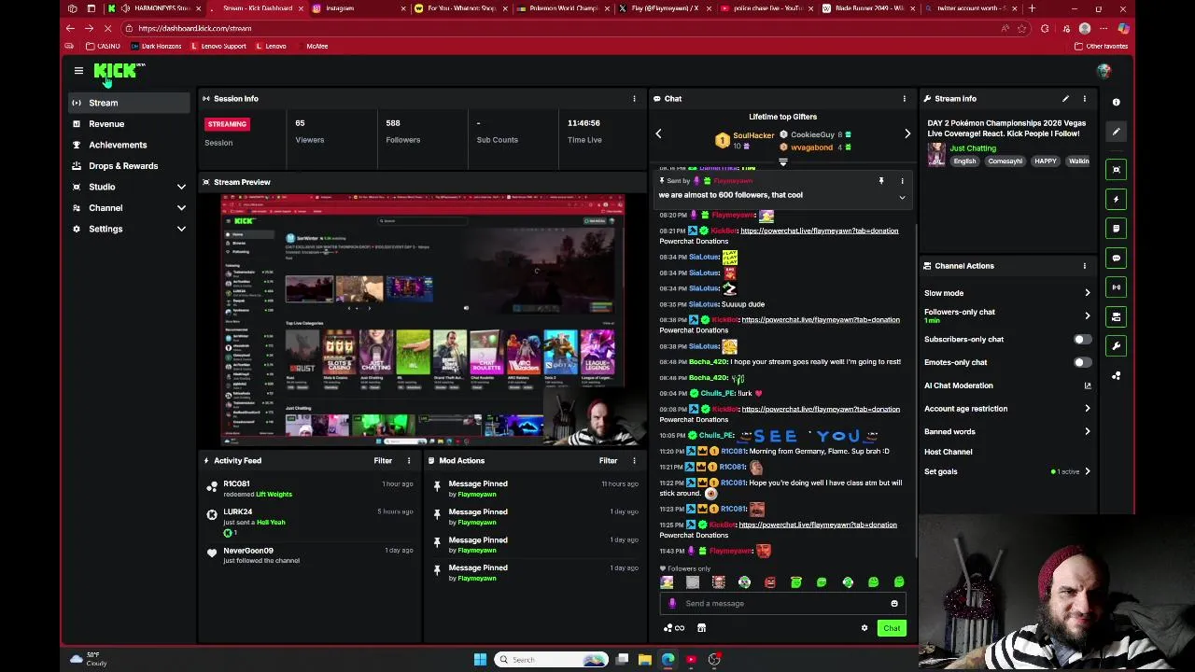
Task: Toggle Emotes-only chat switch
Action: point(1082,362)
